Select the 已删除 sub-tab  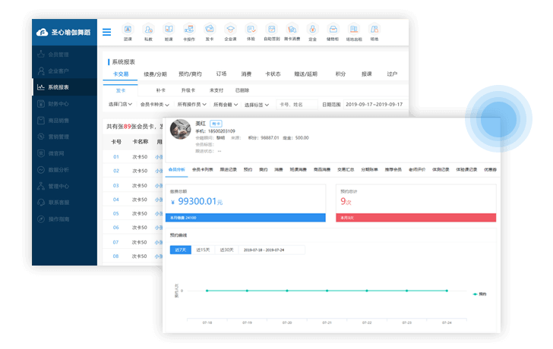pyautogui.click(x=242, y=90)
